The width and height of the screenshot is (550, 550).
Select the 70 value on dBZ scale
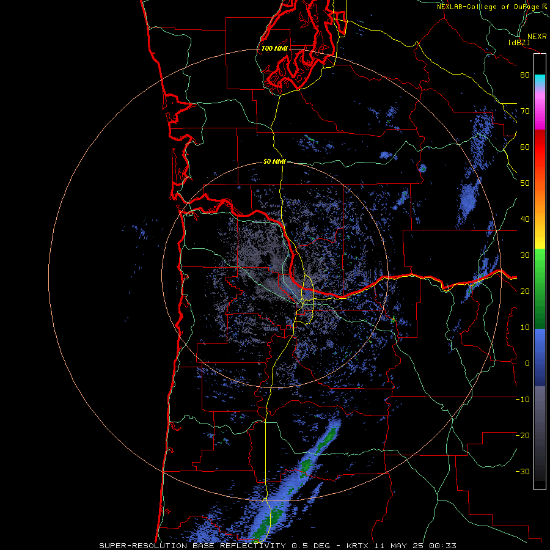pos(525,111)
